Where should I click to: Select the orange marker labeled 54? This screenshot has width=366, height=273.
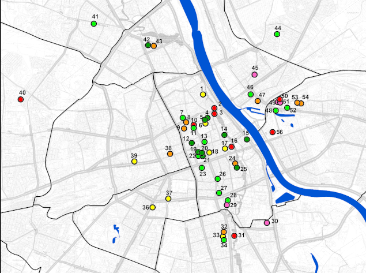301,103
